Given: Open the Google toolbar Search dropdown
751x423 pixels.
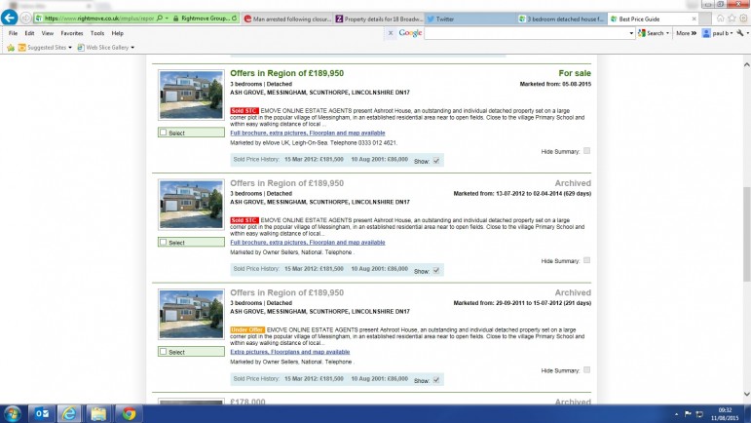Looking at the screenshot, I should [x=668, y=33].
